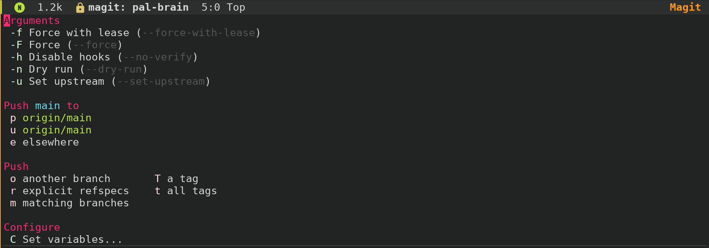Toggle the Dry run argument

point(79,69)
